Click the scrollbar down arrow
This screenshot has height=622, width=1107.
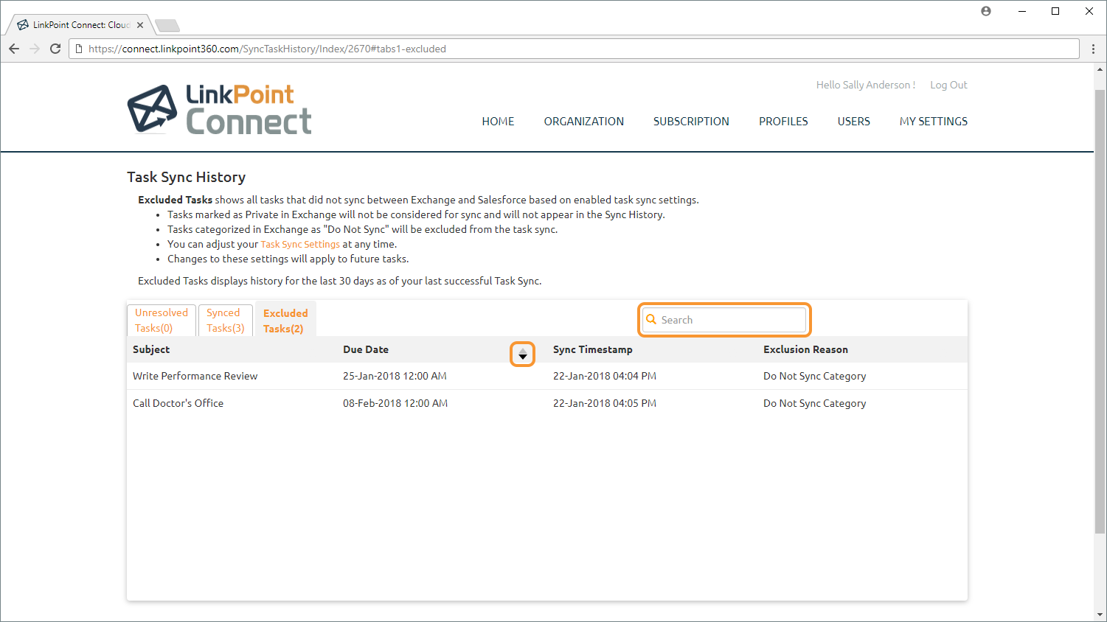1100,614
